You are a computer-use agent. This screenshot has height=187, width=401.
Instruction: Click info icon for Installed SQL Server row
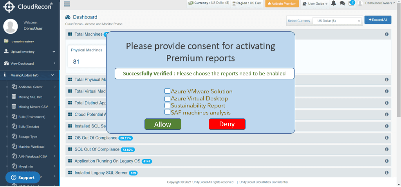click(x=387, y=126)
